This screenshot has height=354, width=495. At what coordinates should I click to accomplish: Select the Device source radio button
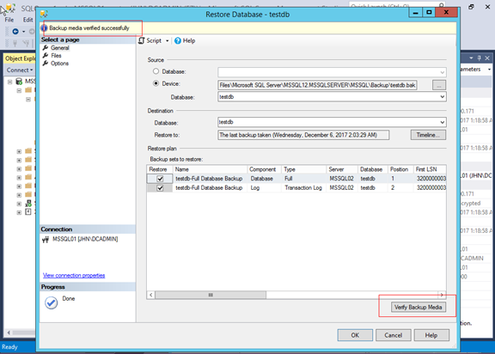(156, 83)
